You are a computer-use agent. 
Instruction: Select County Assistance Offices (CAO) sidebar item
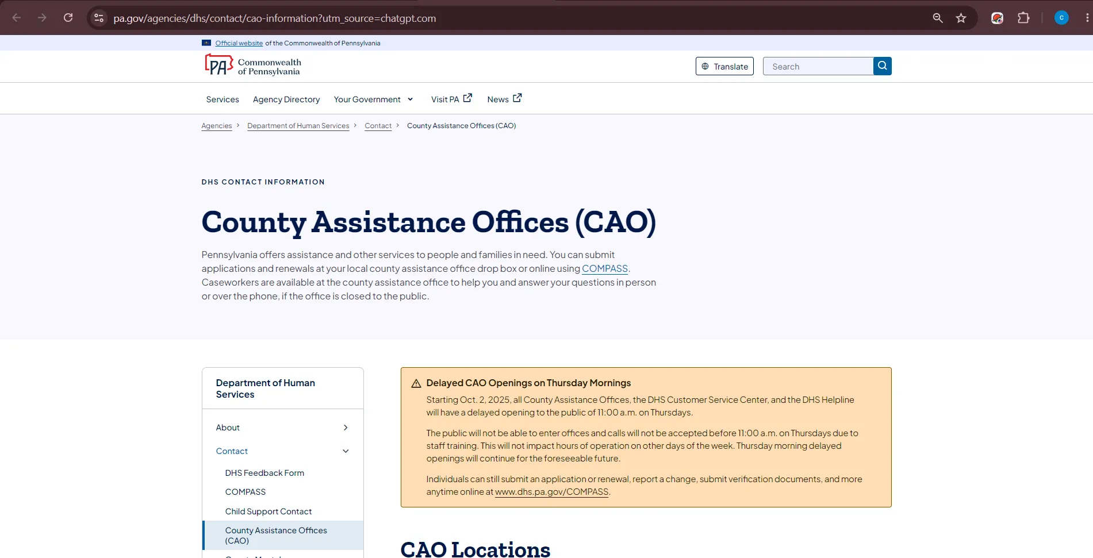coord(282,535)
